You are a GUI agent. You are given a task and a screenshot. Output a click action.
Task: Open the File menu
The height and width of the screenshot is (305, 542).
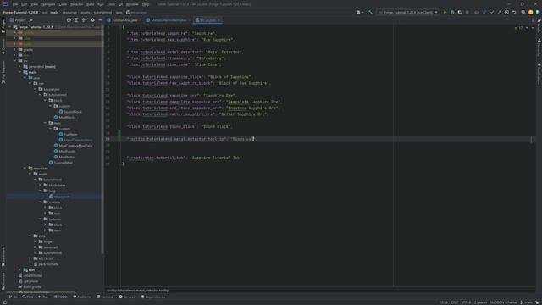point(15,4)
